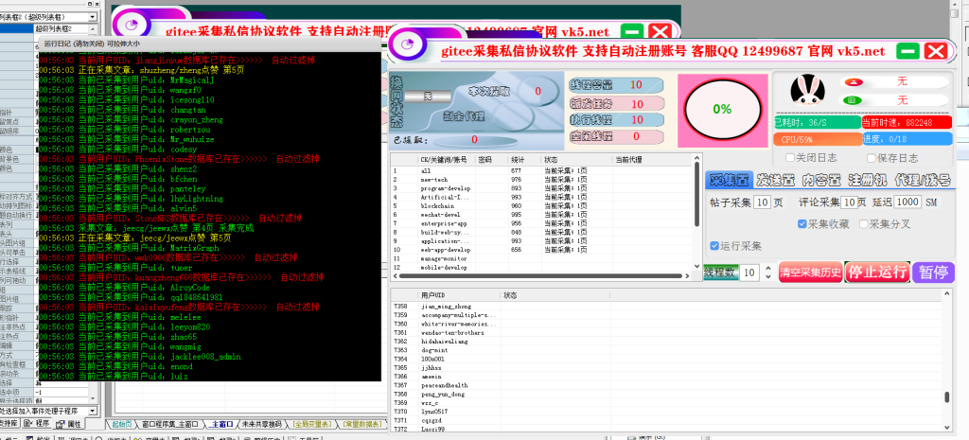Increase thread count with stepper arrow

[x=767, y=268]
